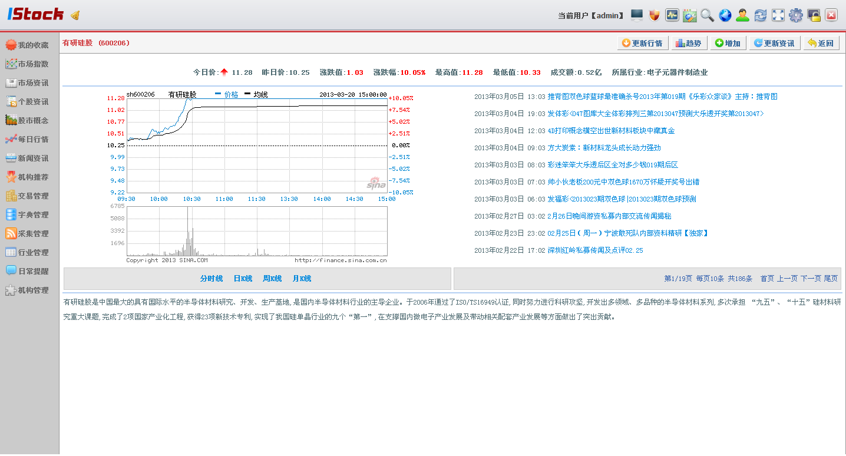Click the 更新资讯 button
Screen dimensions: 846x456
tap(774, 43)
